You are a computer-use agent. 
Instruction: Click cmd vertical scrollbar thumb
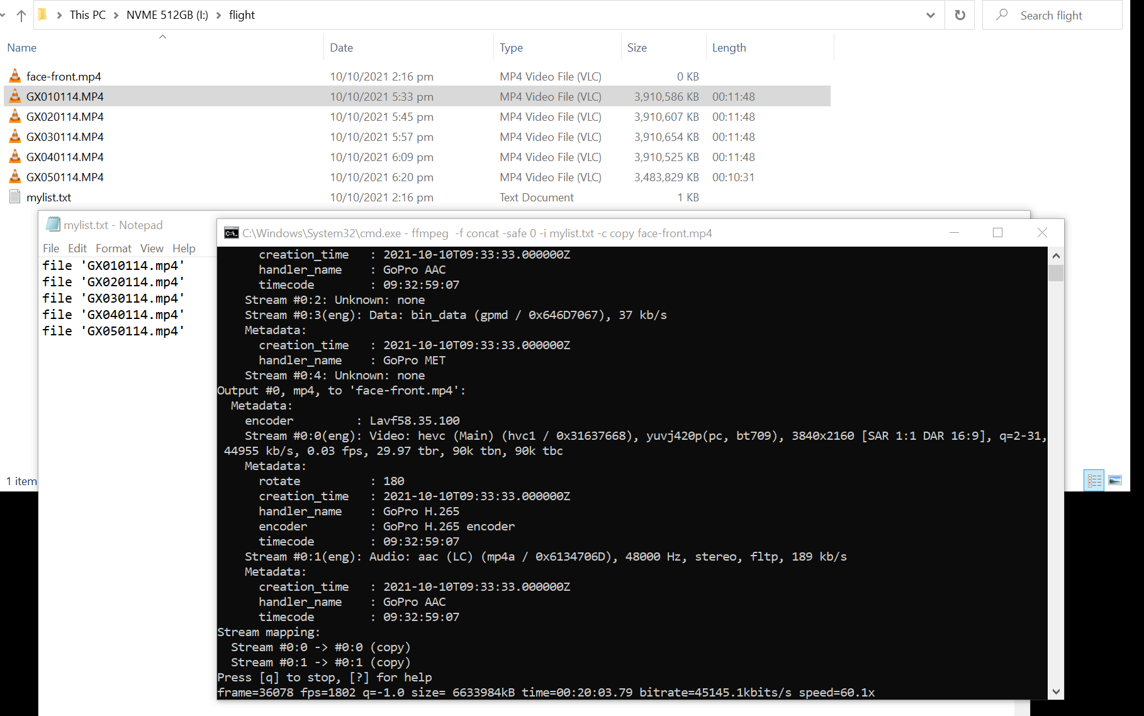point(1056,273)
